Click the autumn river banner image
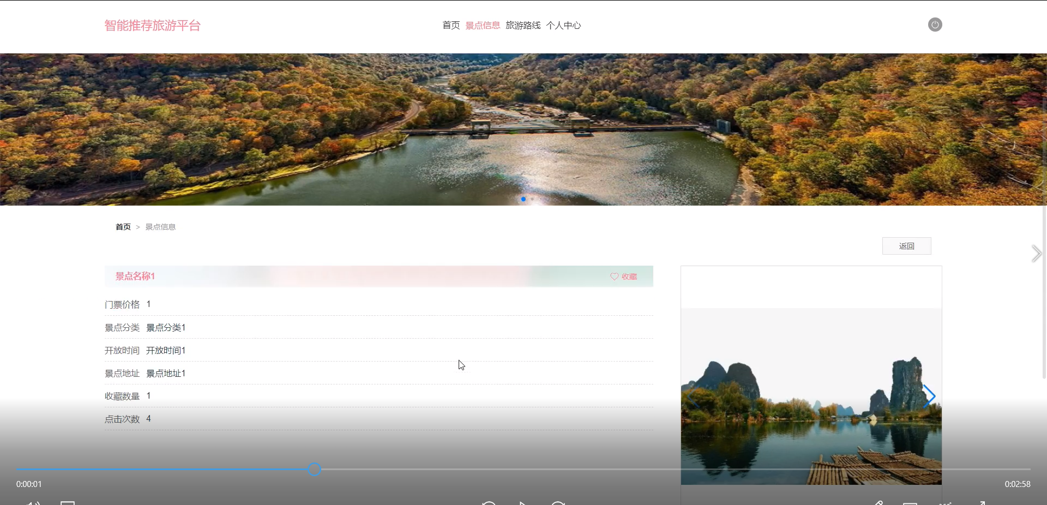 (523, 129)
